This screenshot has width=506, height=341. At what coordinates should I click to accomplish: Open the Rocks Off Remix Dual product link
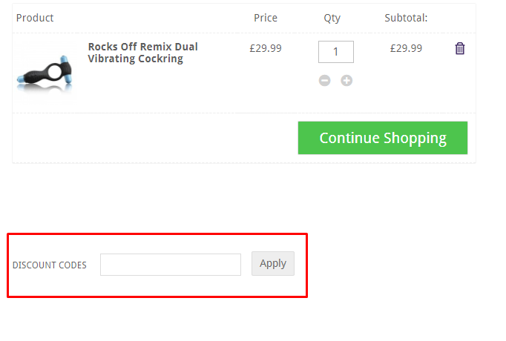tap(142, 47)
